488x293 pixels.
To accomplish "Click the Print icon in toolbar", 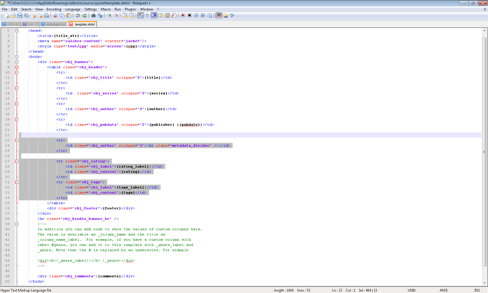I will 46,16.
